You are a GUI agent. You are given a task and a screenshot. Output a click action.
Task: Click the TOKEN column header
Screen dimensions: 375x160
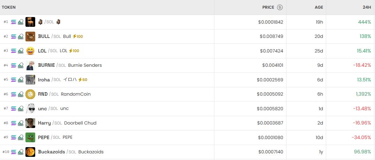pyautogui.click(x=9, y=7)
